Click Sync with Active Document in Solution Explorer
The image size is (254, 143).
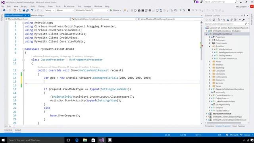coord(224,20)
